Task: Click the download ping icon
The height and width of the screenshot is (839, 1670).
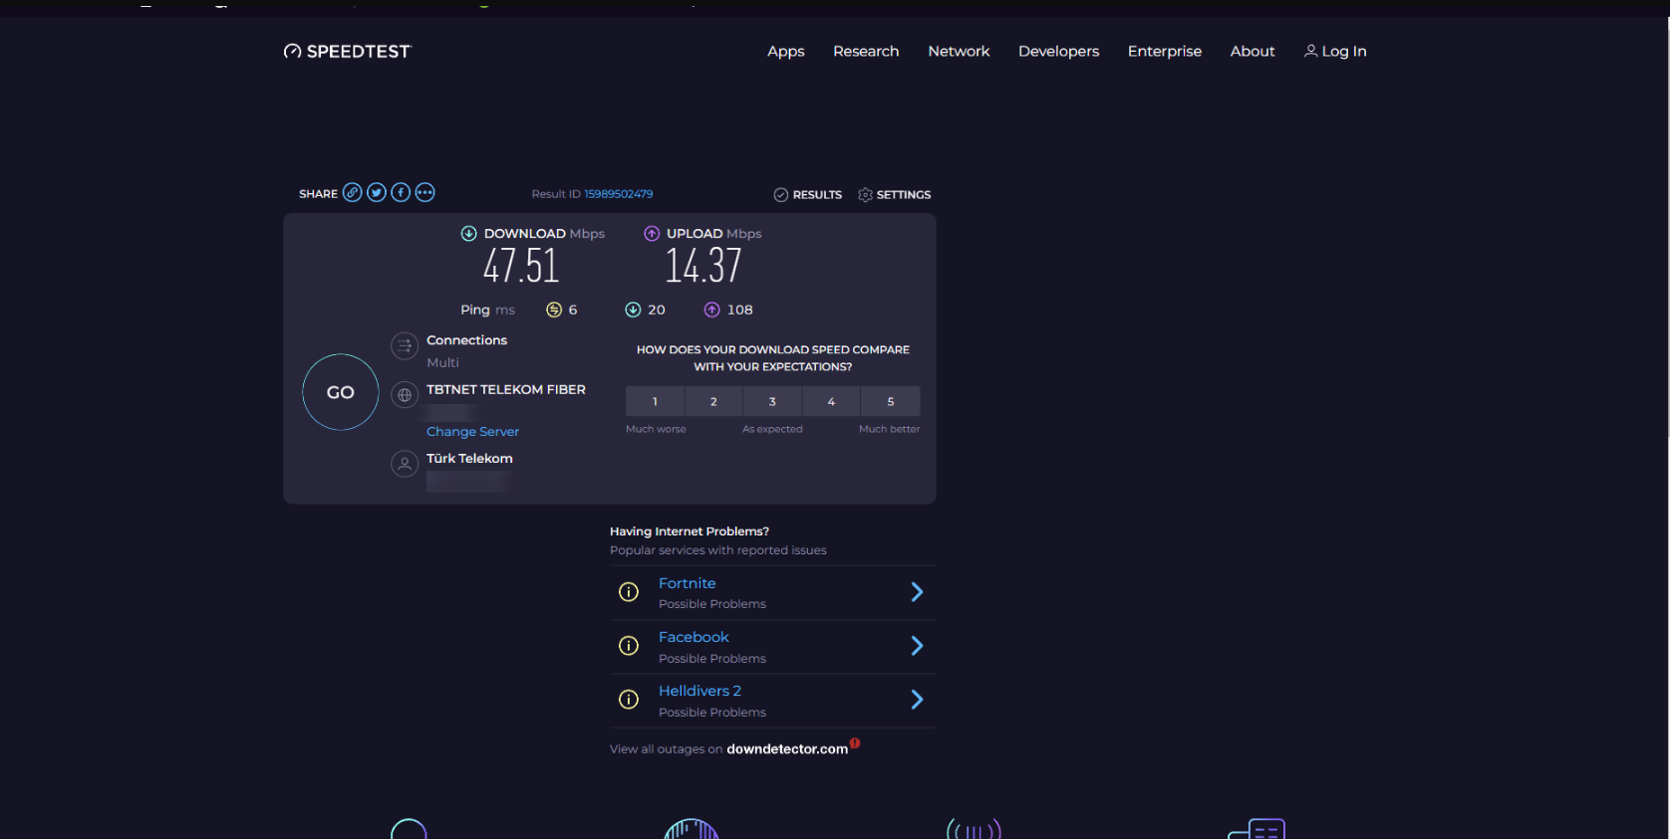Action: (x=633, y=311)
